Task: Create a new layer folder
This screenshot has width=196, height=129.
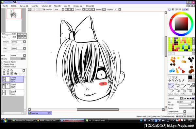Action: click(x=12, y=70)
